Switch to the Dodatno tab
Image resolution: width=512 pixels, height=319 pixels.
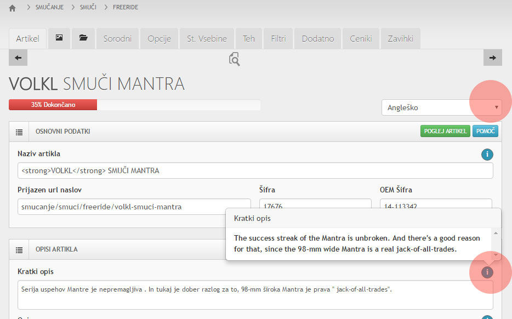[318, 38]
